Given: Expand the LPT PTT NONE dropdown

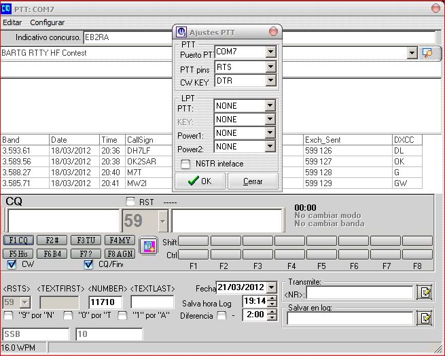Looking at the screenshot, I should pos(270,105).
